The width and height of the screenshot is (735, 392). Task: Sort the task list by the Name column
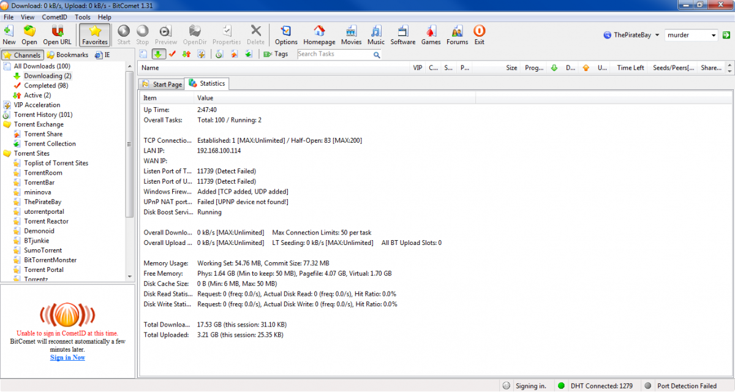274,68
